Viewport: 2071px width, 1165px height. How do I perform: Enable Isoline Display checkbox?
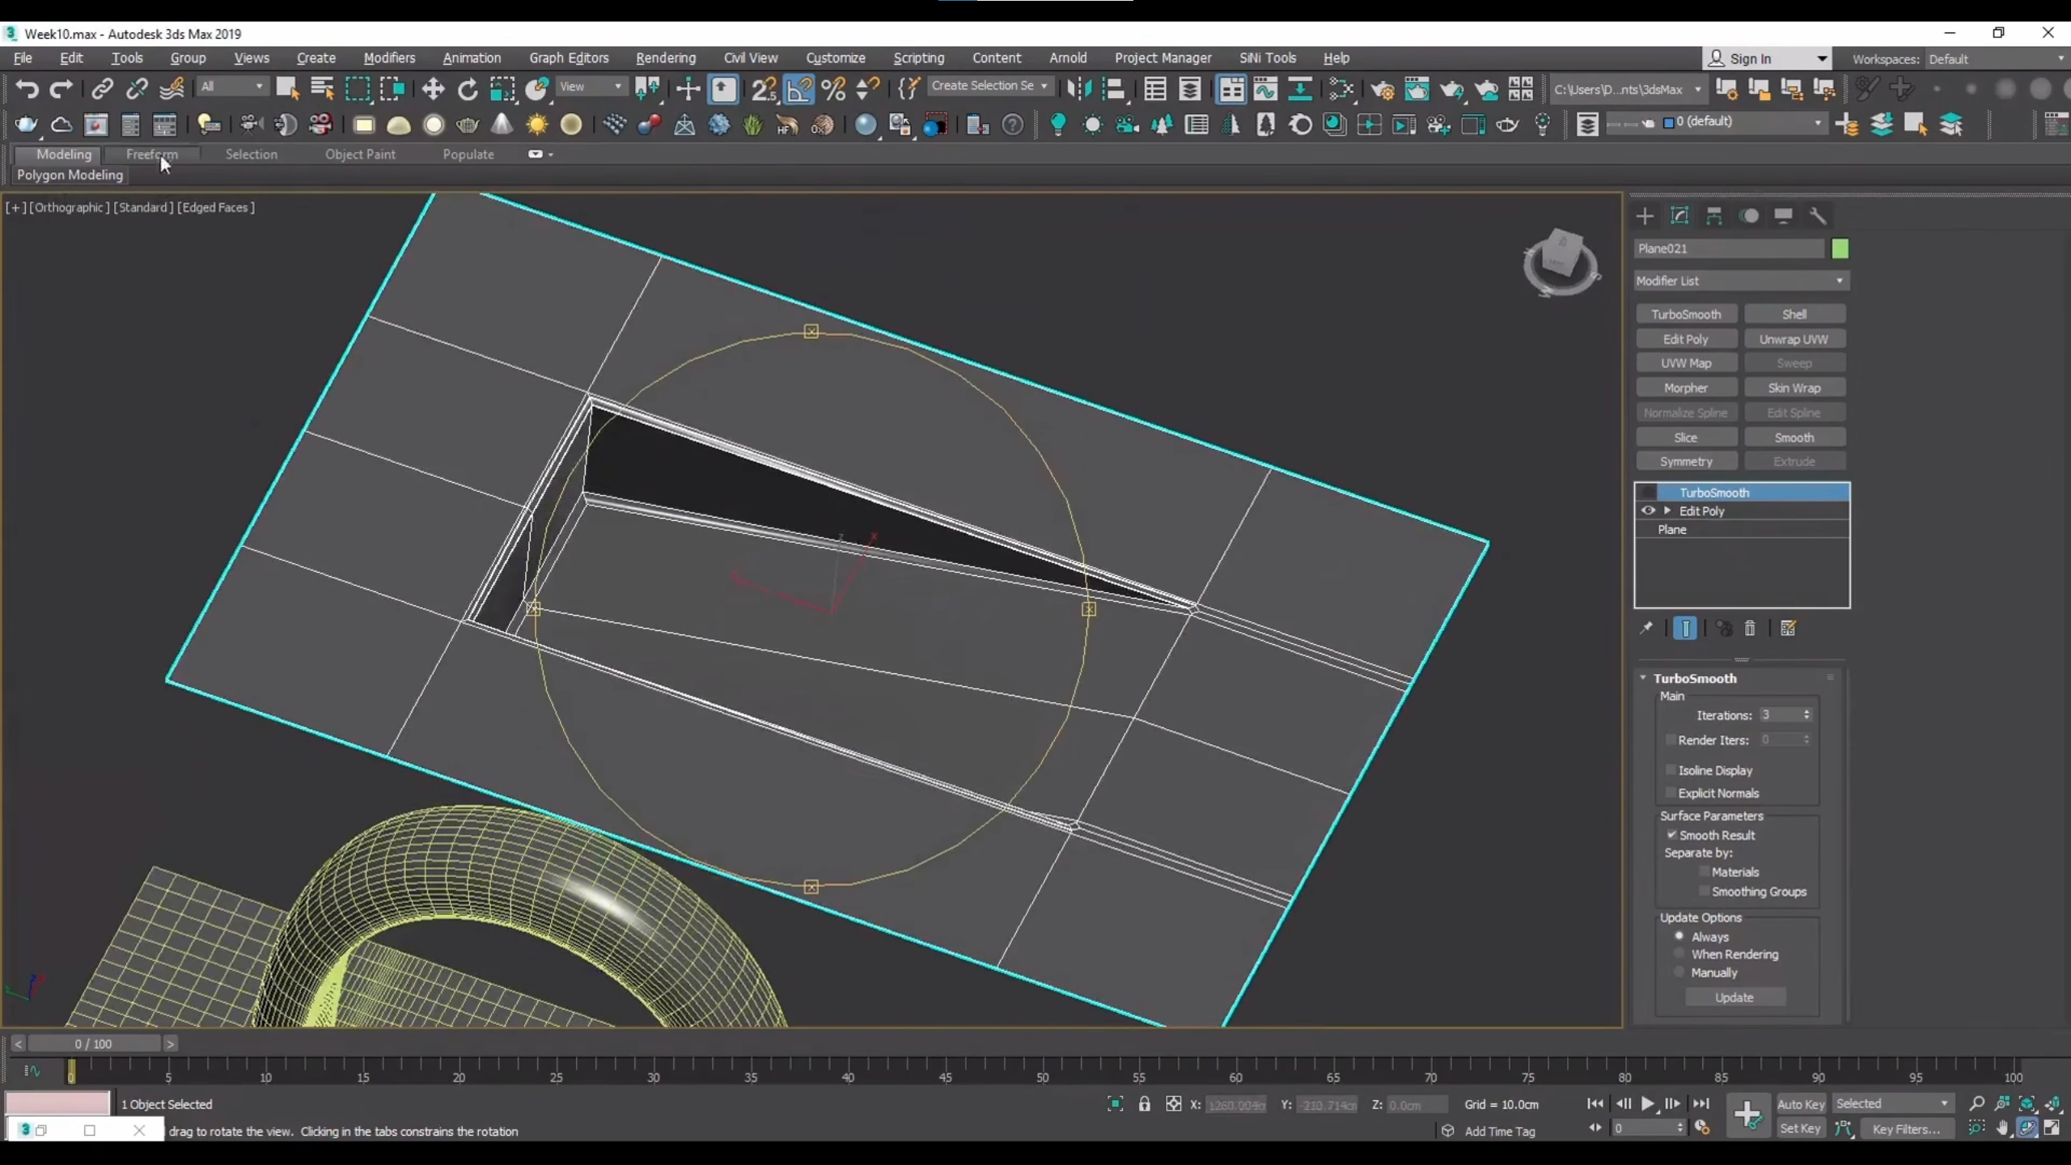pos(1671,770)
